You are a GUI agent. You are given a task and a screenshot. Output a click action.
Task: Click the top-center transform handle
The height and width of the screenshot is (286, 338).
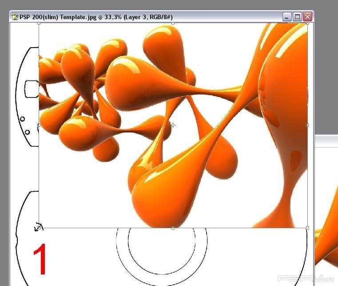click(x=173, y=23)
